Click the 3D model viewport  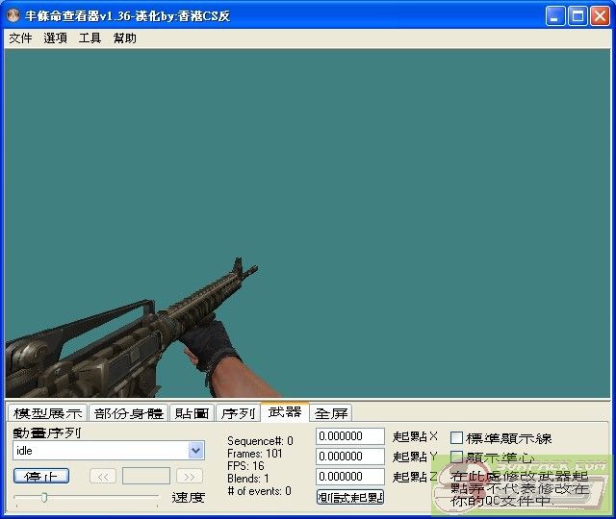(308, 223)
